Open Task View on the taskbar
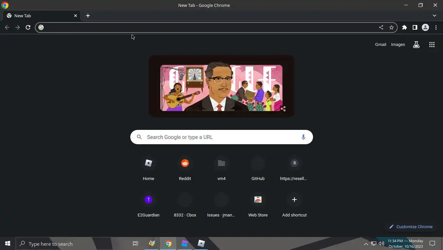The height and width of the screenshot is (250, 443). point(136,243)
